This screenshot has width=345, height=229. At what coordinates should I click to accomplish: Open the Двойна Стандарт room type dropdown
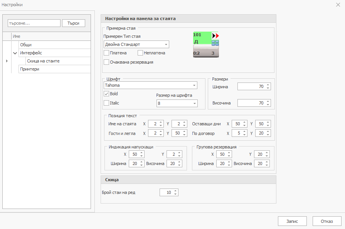click(x=165, y=44)
